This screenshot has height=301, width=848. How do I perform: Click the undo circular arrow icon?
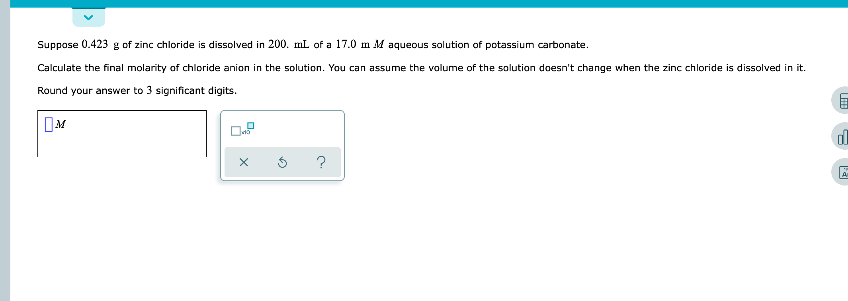click(x=282, y=162)
